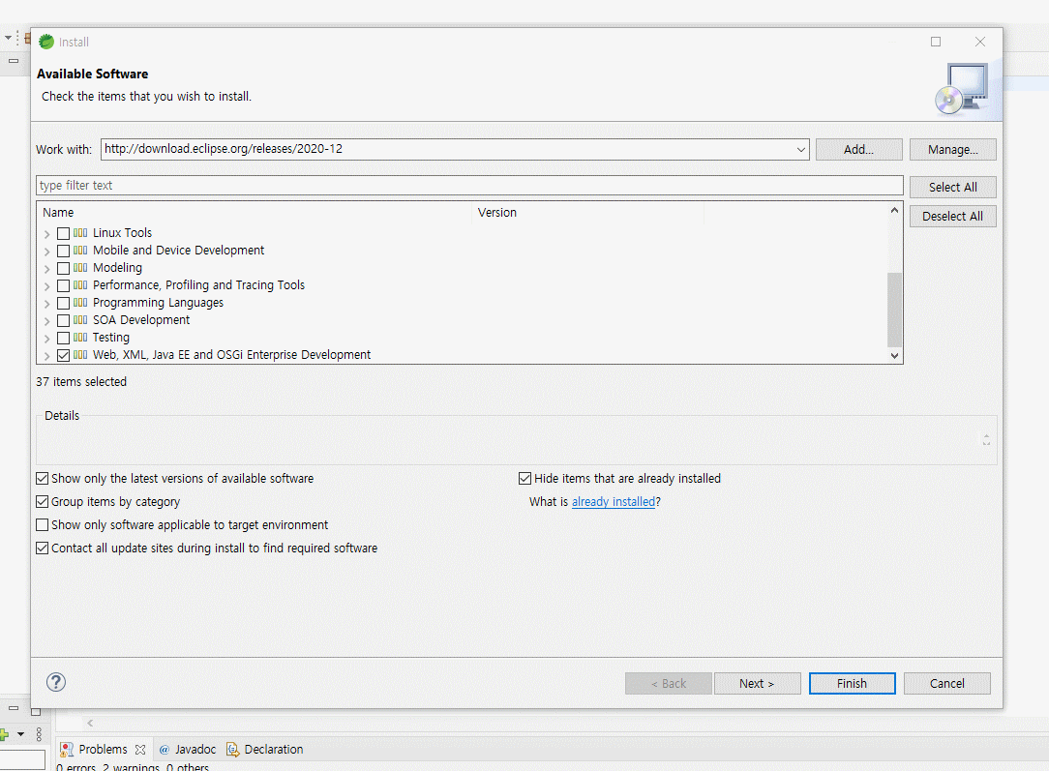Click the software list scroll up arrow
The width and height of the screenshot is (1049, 771).
pos(894,211)
